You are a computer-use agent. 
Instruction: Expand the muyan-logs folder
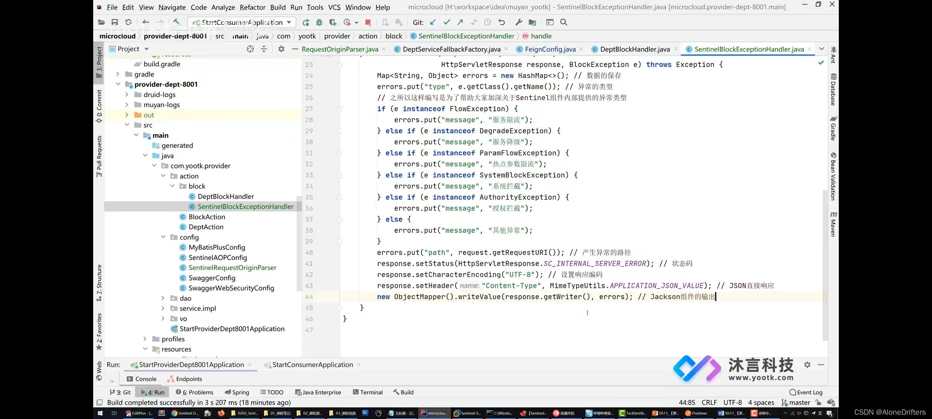coord(127,105)
